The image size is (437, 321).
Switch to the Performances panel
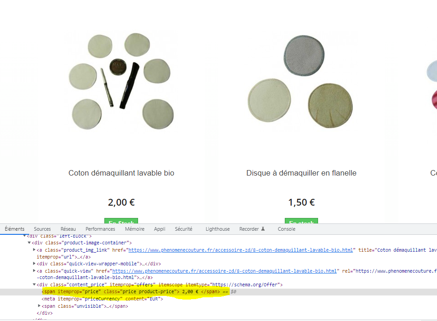point(100,229)
